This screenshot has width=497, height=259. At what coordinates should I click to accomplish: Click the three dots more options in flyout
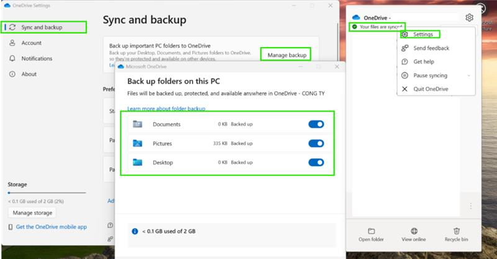(x=471, y=206)
